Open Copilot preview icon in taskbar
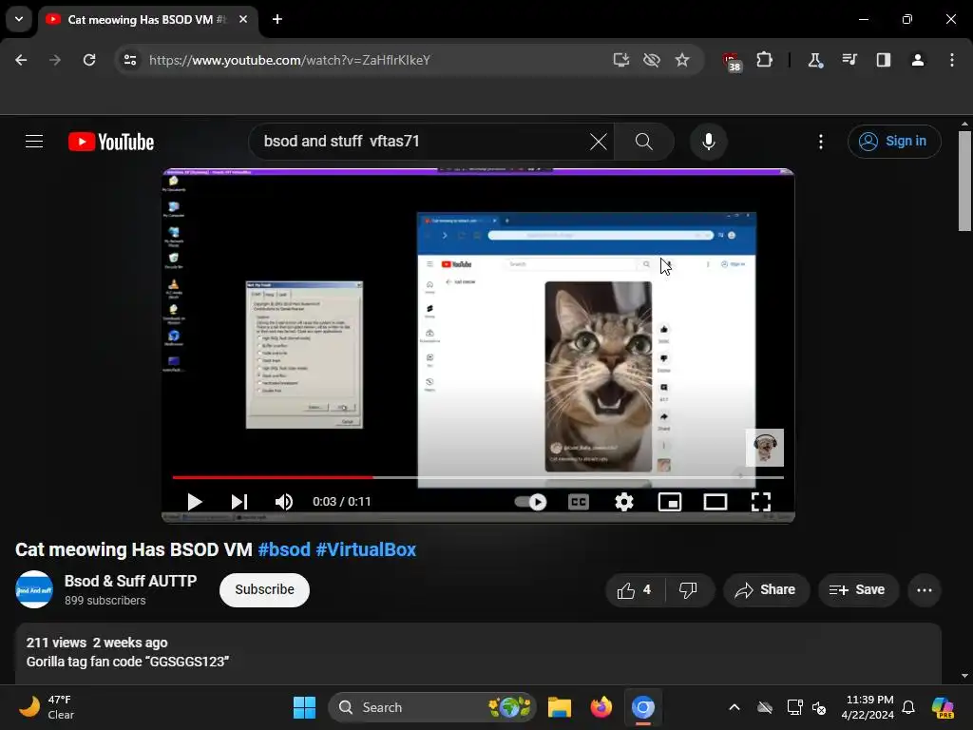 (x=943, y=707)
